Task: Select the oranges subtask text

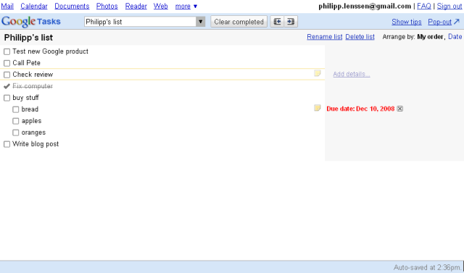Action: tap(33, 133)
